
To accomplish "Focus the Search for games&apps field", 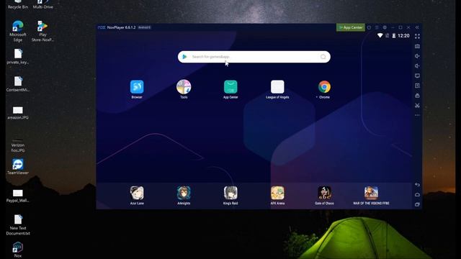I will click(254, 57).
